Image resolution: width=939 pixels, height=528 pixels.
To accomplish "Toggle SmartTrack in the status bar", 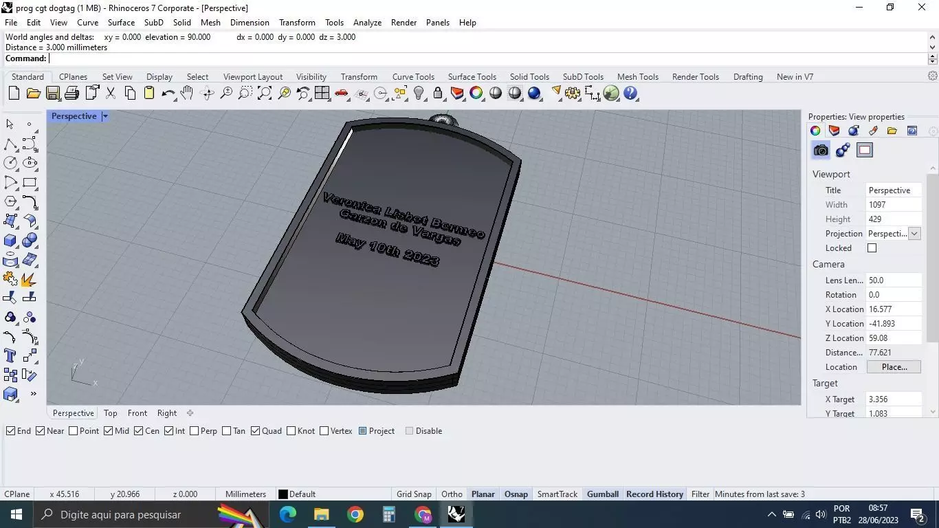I will pyautogui.click(x=557, y=494).
